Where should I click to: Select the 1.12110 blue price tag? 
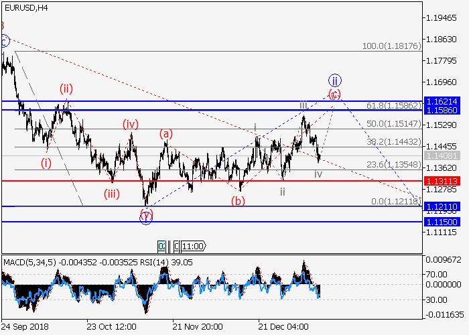[440, 207]
